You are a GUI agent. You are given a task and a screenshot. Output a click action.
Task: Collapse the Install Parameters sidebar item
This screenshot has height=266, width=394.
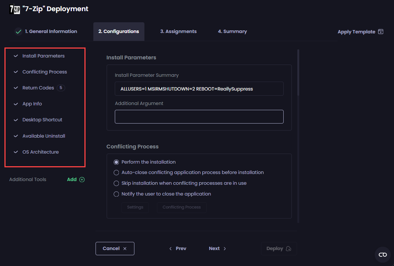[16, 56]
